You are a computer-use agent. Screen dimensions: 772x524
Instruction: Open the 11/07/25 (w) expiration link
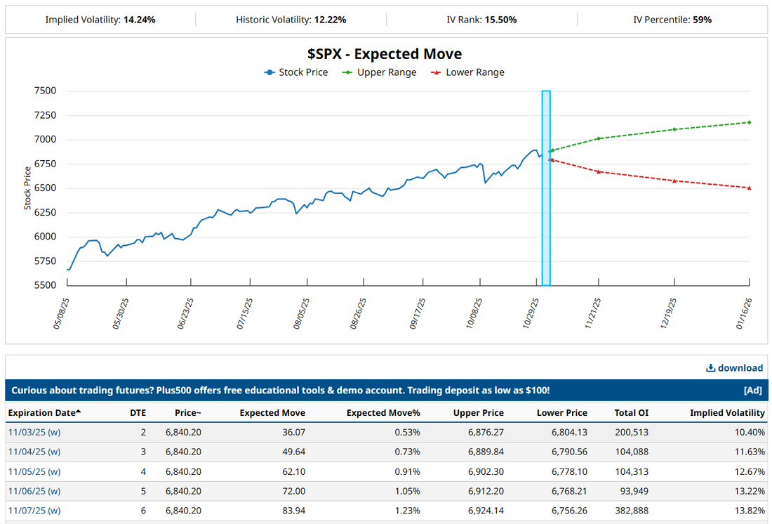pyautogui.click(x=34, y=511)
